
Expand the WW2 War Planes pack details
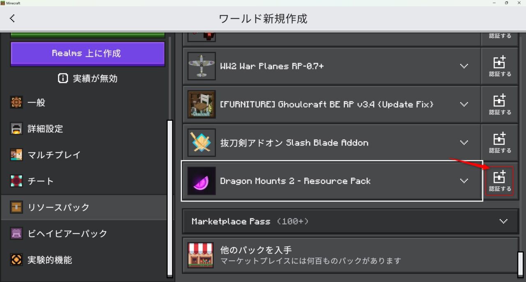pos(464,66)
